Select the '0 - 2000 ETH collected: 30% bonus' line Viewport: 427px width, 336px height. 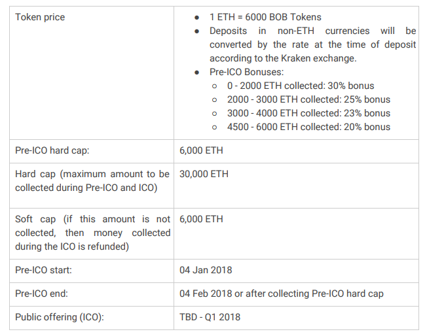point(301,86)
